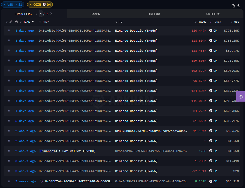Click Ethereum icon on the 118.604K row
Screen dimensions: 245x188
9,40
